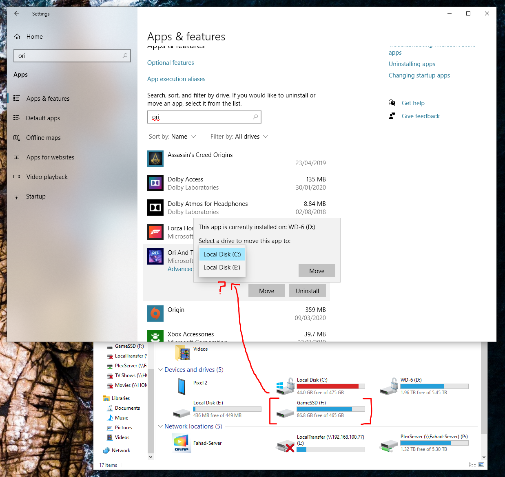The height and width of the screenshot is (477, 505).
Task: Click Explorer nav pane scroll-down arrow
Action: (x=151, y=457)
